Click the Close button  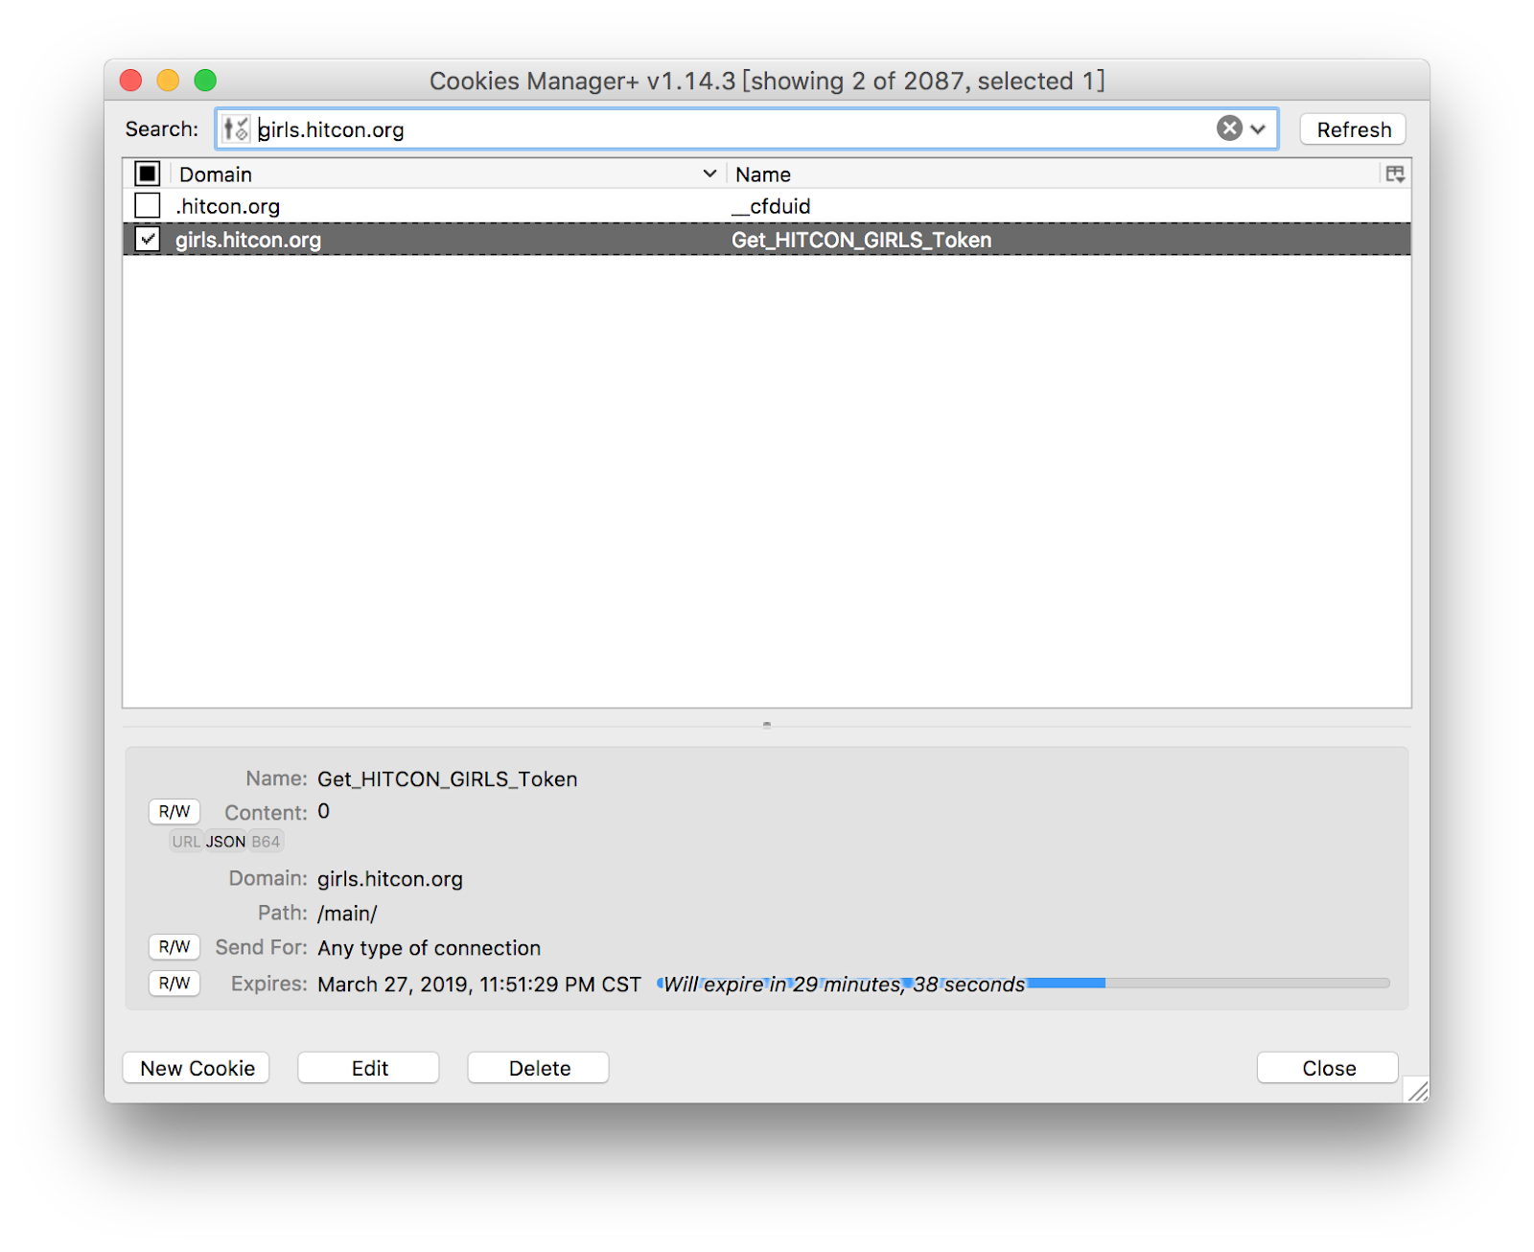pyautogui.click(x=1328, y=1068)
